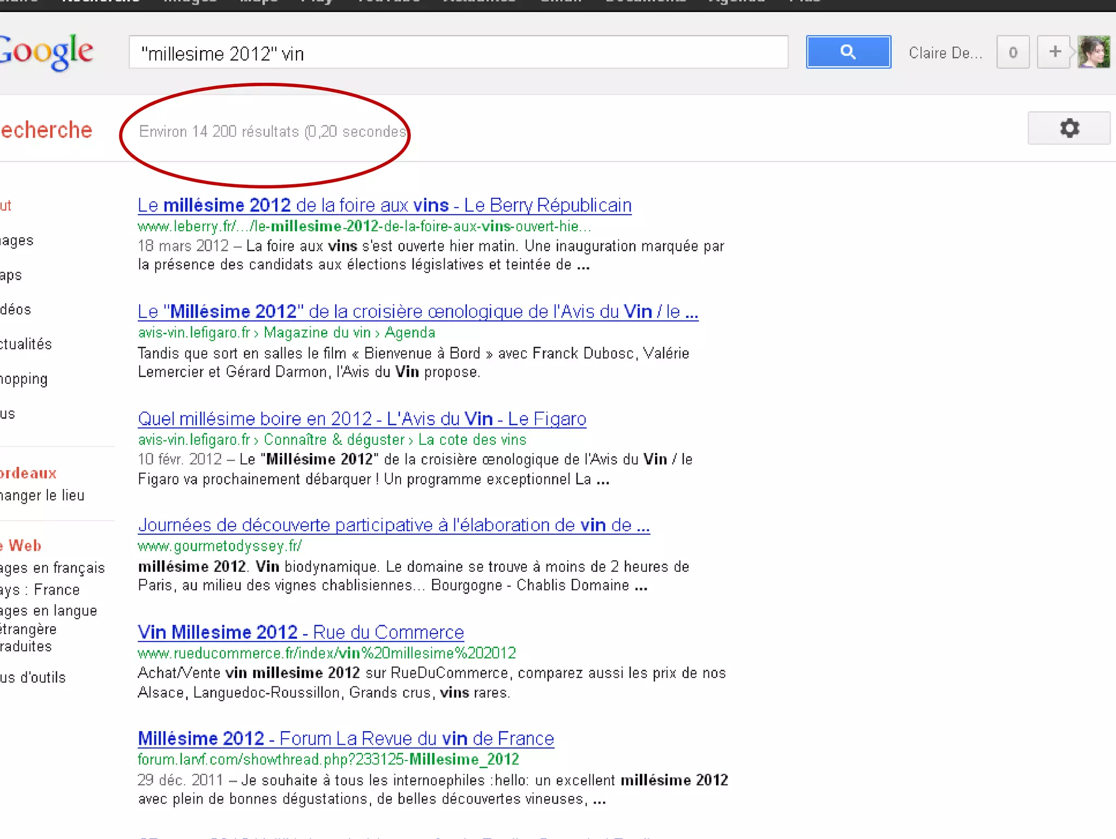Open Vin Millesime 2012 Rue du Commerce result

click(x=301, y=632)
